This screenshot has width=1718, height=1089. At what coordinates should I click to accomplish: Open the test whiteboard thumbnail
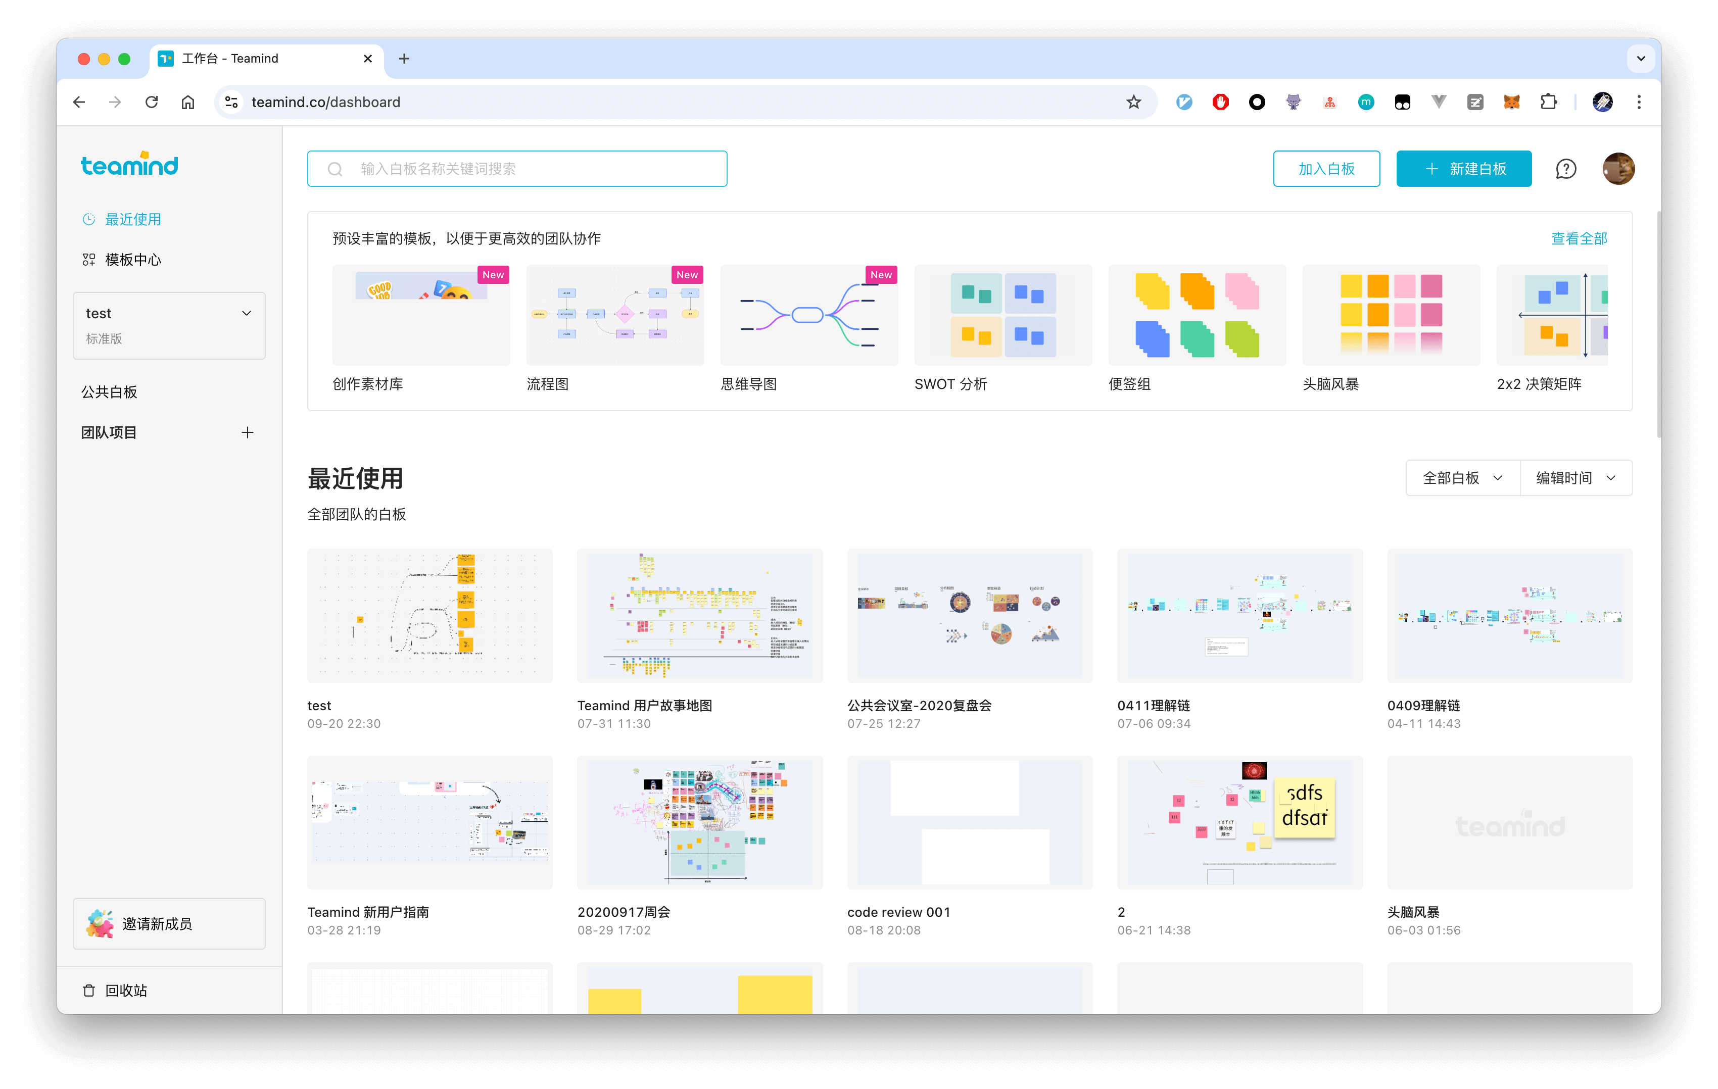(429, 615)
